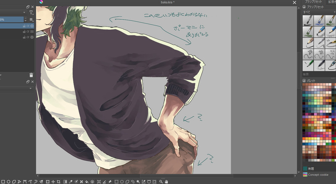
Task: Toggle lock on the highlighted top layer
Action: pos(24,26)
